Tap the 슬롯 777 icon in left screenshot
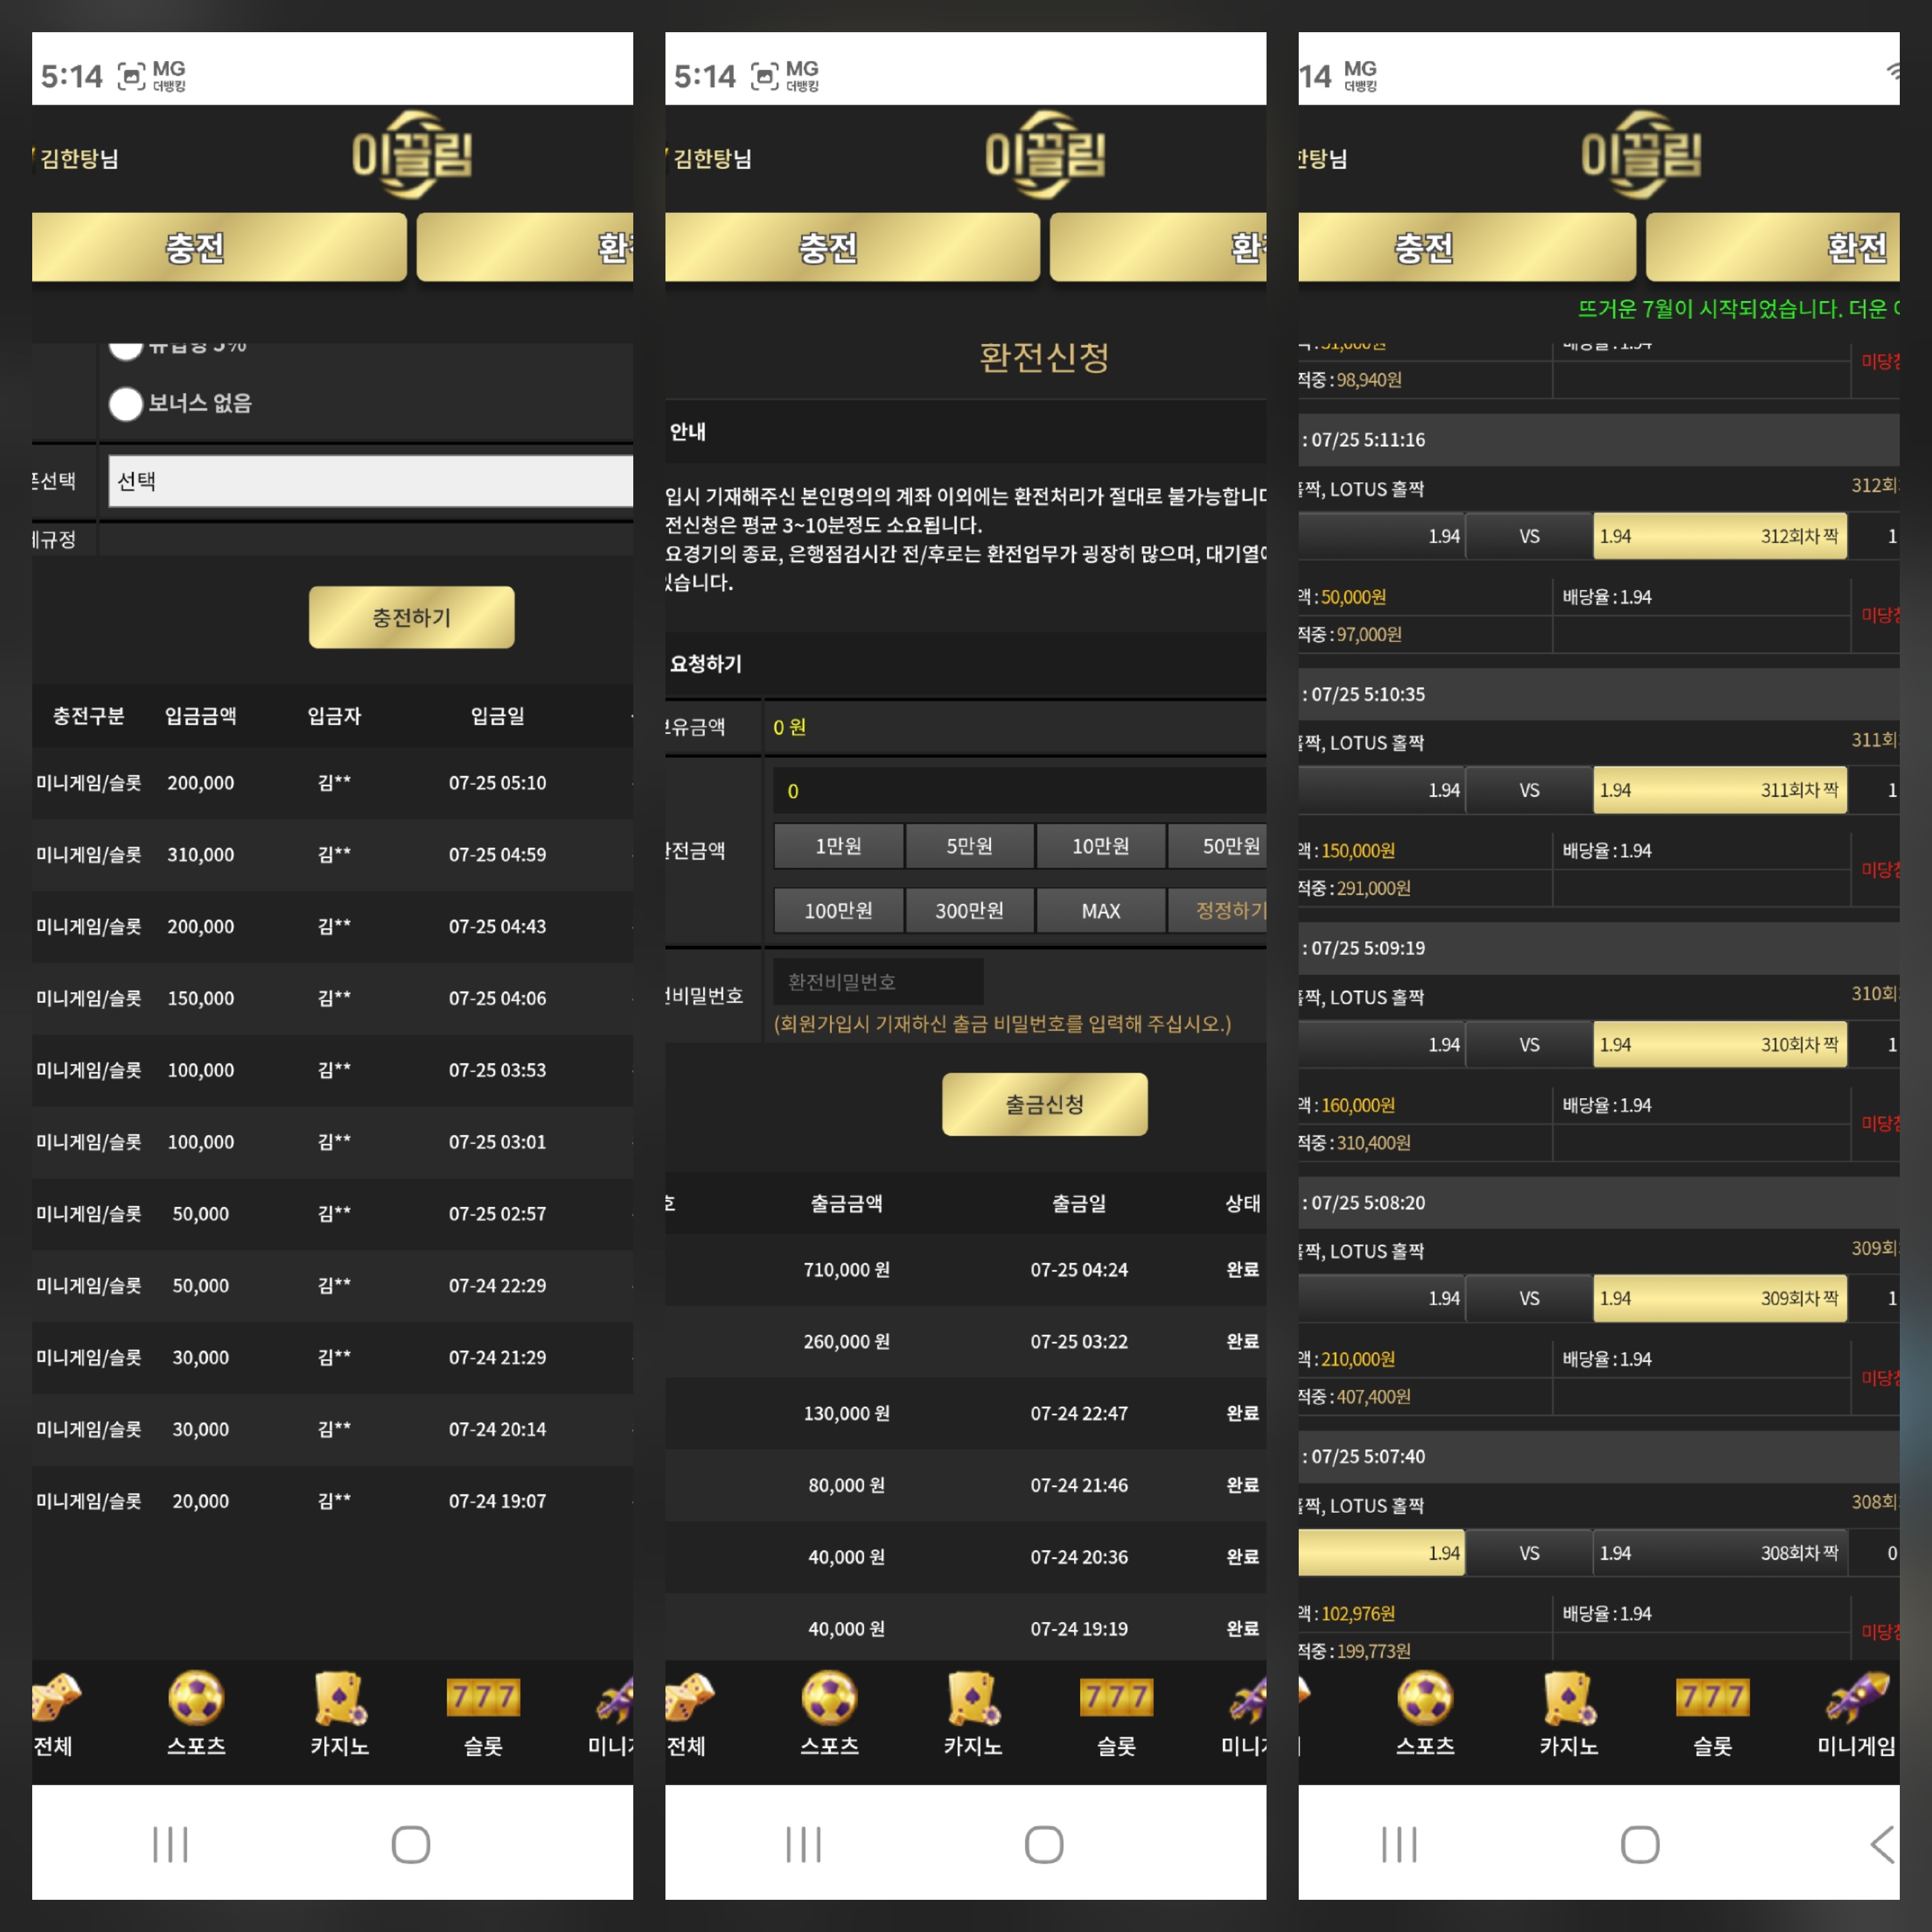1932x1932 pixels. pos(483,1697)
